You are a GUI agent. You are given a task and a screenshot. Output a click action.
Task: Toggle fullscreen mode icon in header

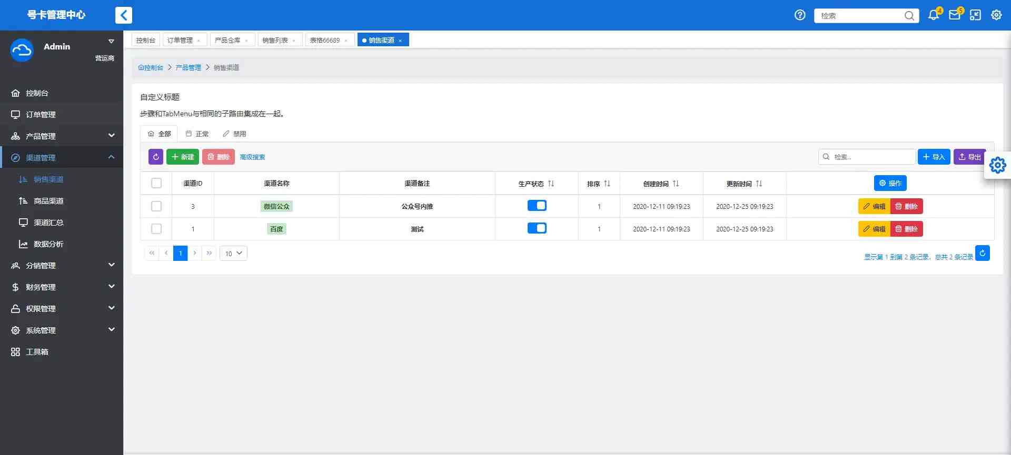pyautogui.click(x=975, y=15)
